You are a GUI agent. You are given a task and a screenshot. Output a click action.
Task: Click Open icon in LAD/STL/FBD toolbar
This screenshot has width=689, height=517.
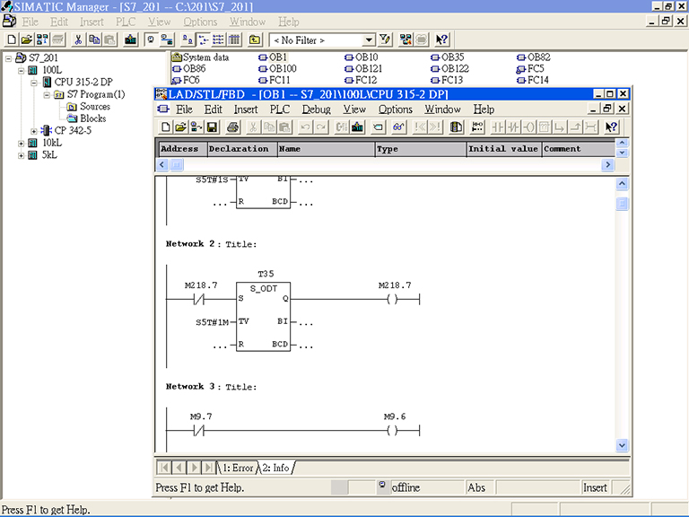(180, 127)
